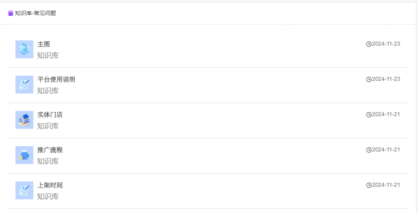Viewport: 418px width, 212px height.
Task: Click the 推广流程 item icon
Action: pos(24,155)
